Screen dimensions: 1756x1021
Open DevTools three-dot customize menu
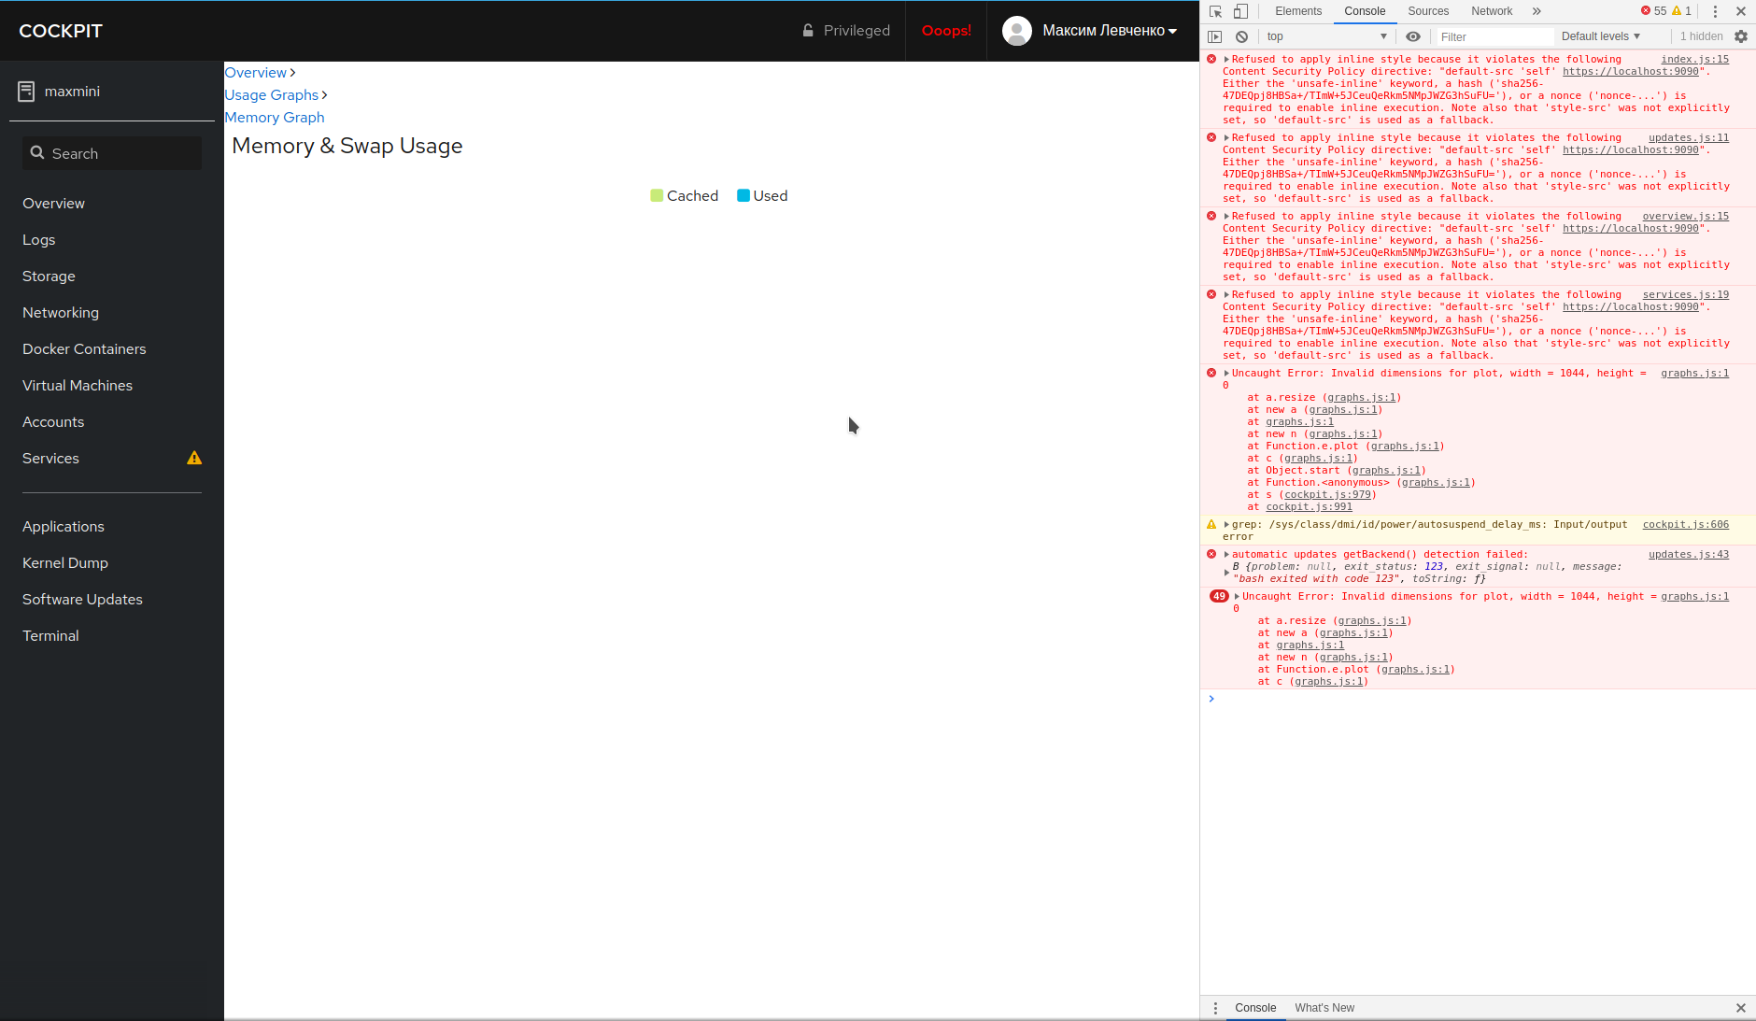(1715, 11)
